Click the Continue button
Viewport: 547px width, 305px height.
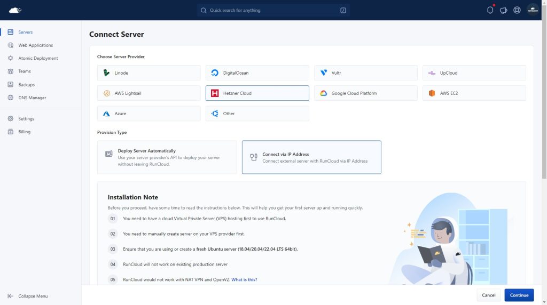[x=519, y=295]
